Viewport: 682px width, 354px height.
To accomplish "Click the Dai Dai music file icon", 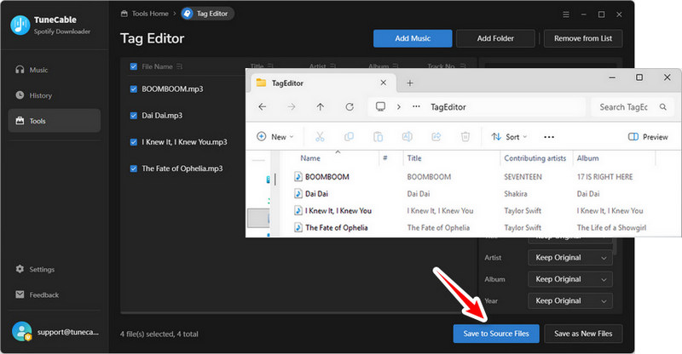I will click(298, 193).
